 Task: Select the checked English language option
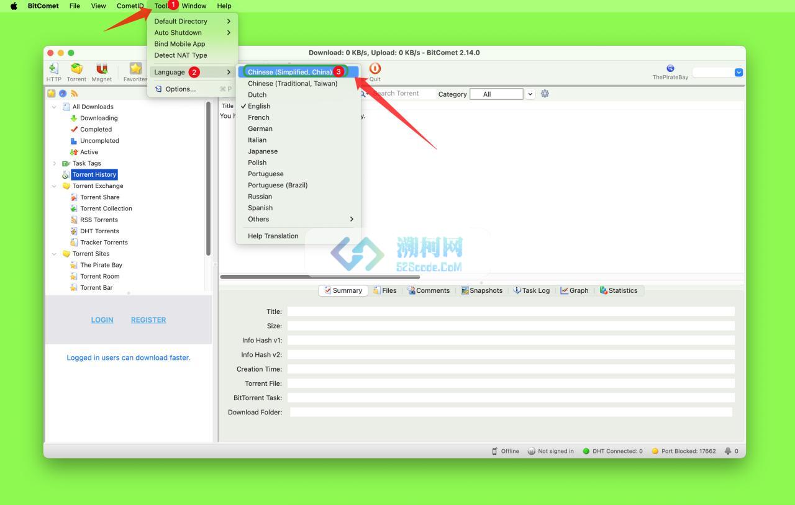click(x=298, y=106)
